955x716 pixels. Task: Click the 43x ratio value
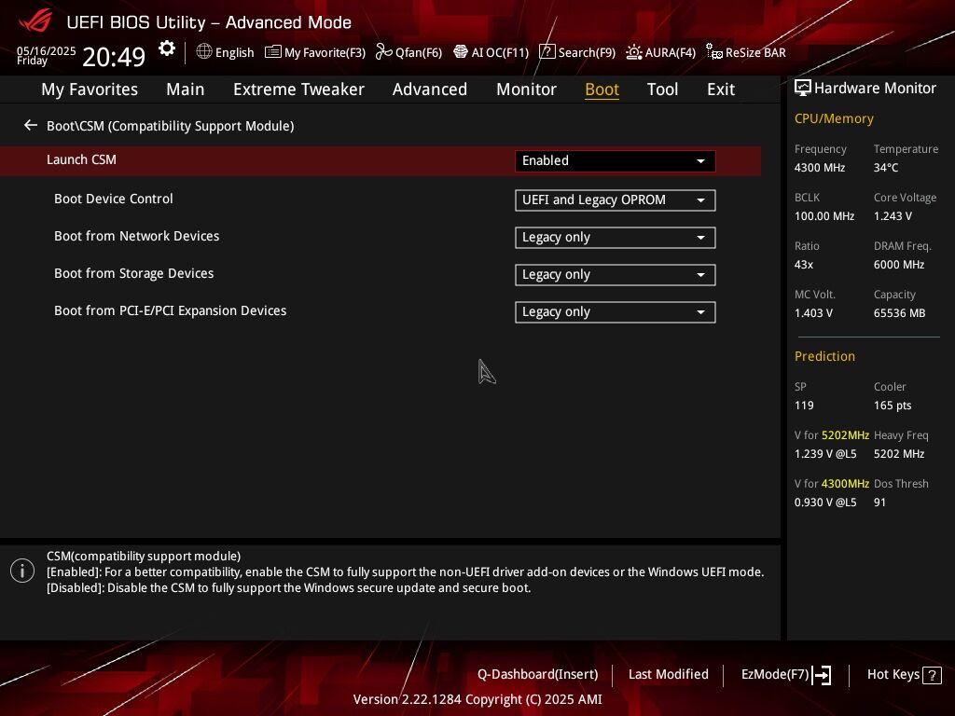(803, 264)
